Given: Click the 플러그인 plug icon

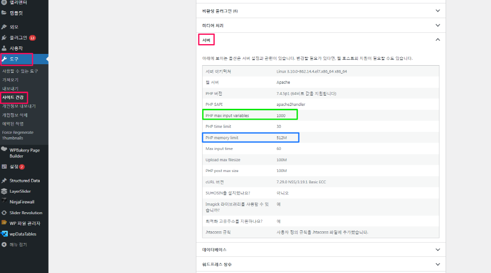Looking at the screenshot, I should (x=4, y=38).
